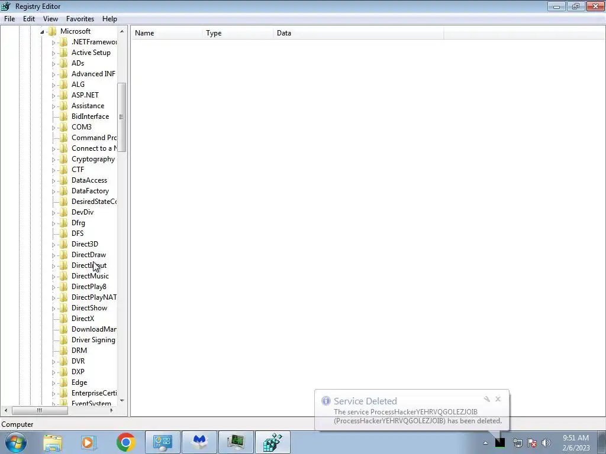The image size is (606, 454).
Task: Expand the Edge key
Action: (53, 383)
